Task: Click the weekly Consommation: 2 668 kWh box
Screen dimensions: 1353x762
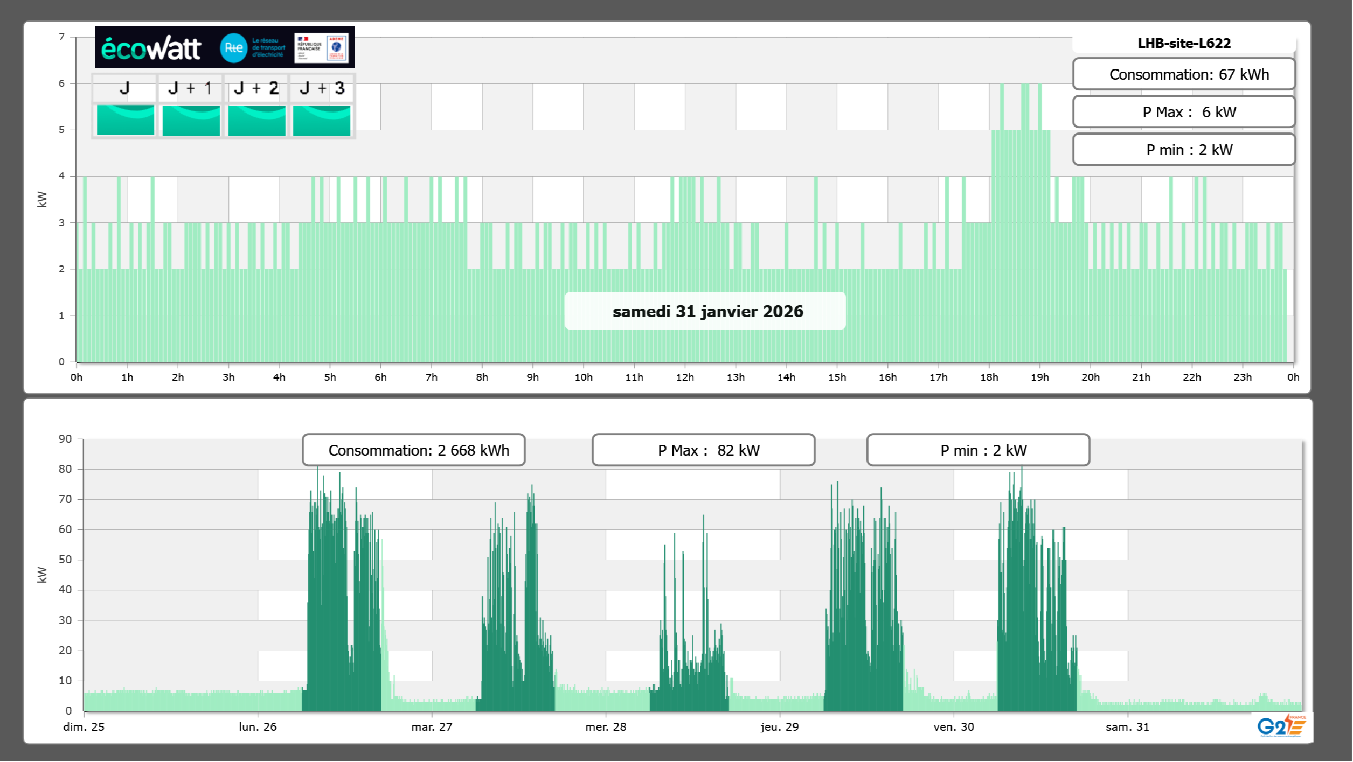Action: (413, 450)
